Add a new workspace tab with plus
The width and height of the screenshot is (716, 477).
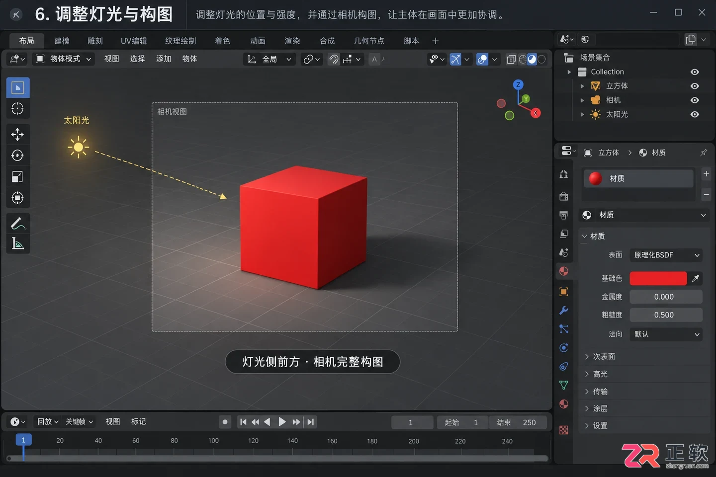click(436, 41)
